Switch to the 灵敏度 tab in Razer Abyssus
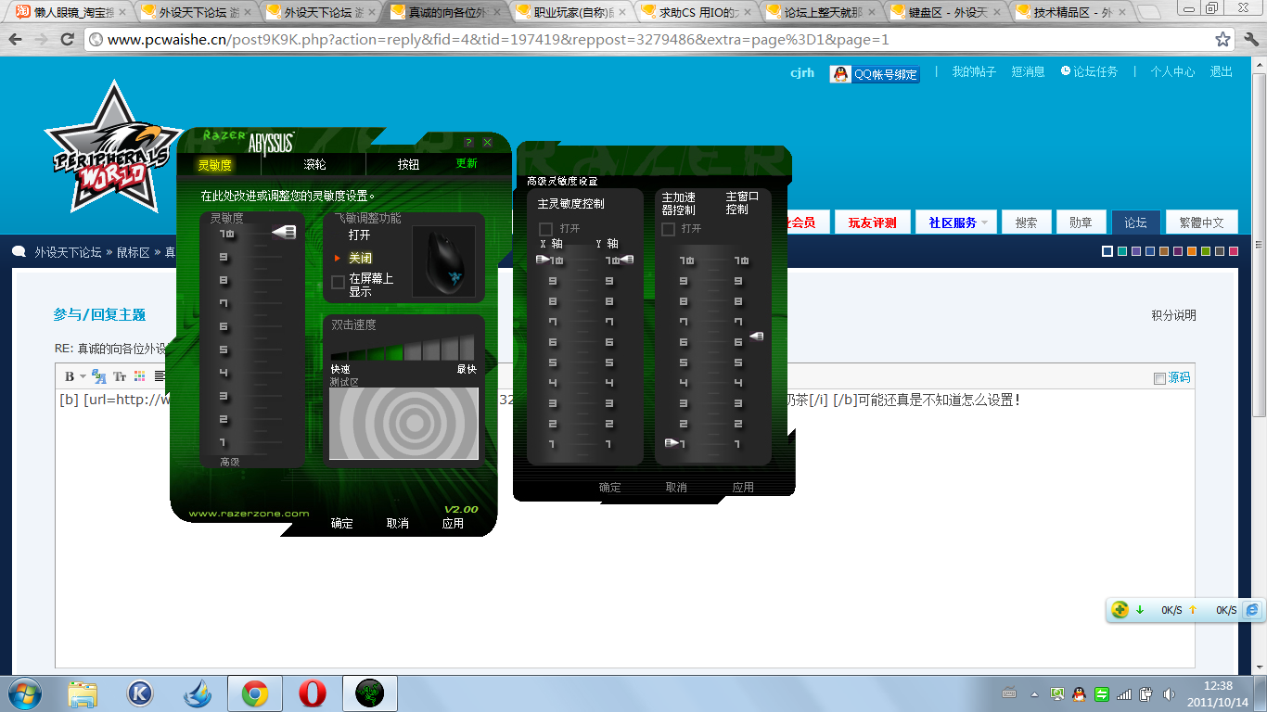 (215, 165)
